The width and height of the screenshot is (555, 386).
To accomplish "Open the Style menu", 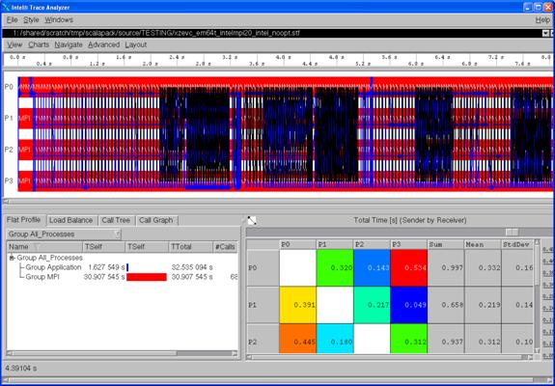I will [31, 20].
